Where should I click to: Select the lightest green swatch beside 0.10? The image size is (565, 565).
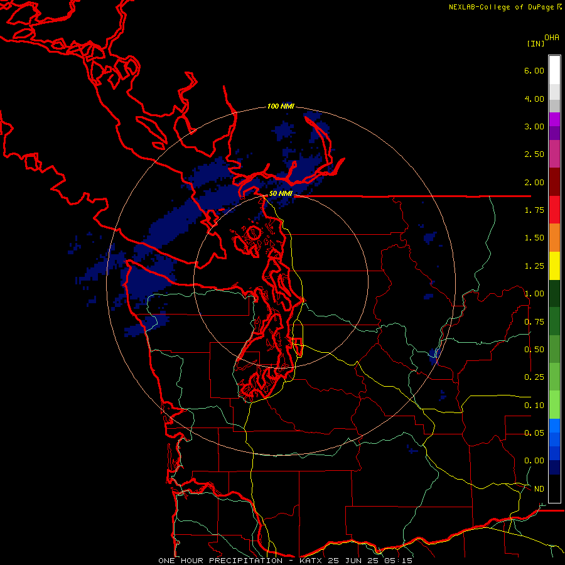pos(554,405)
